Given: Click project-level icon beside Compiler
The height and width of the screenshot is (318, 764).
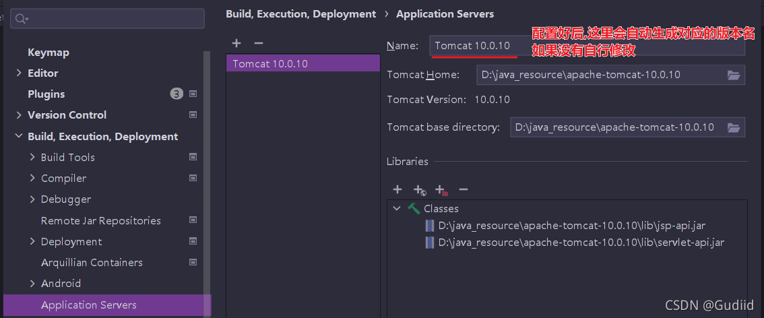Looking at the screenshot, I should pos(193,179).
